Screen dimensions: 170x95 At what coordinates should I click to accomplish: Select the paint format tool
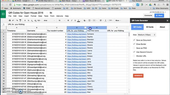pos(20,20)
